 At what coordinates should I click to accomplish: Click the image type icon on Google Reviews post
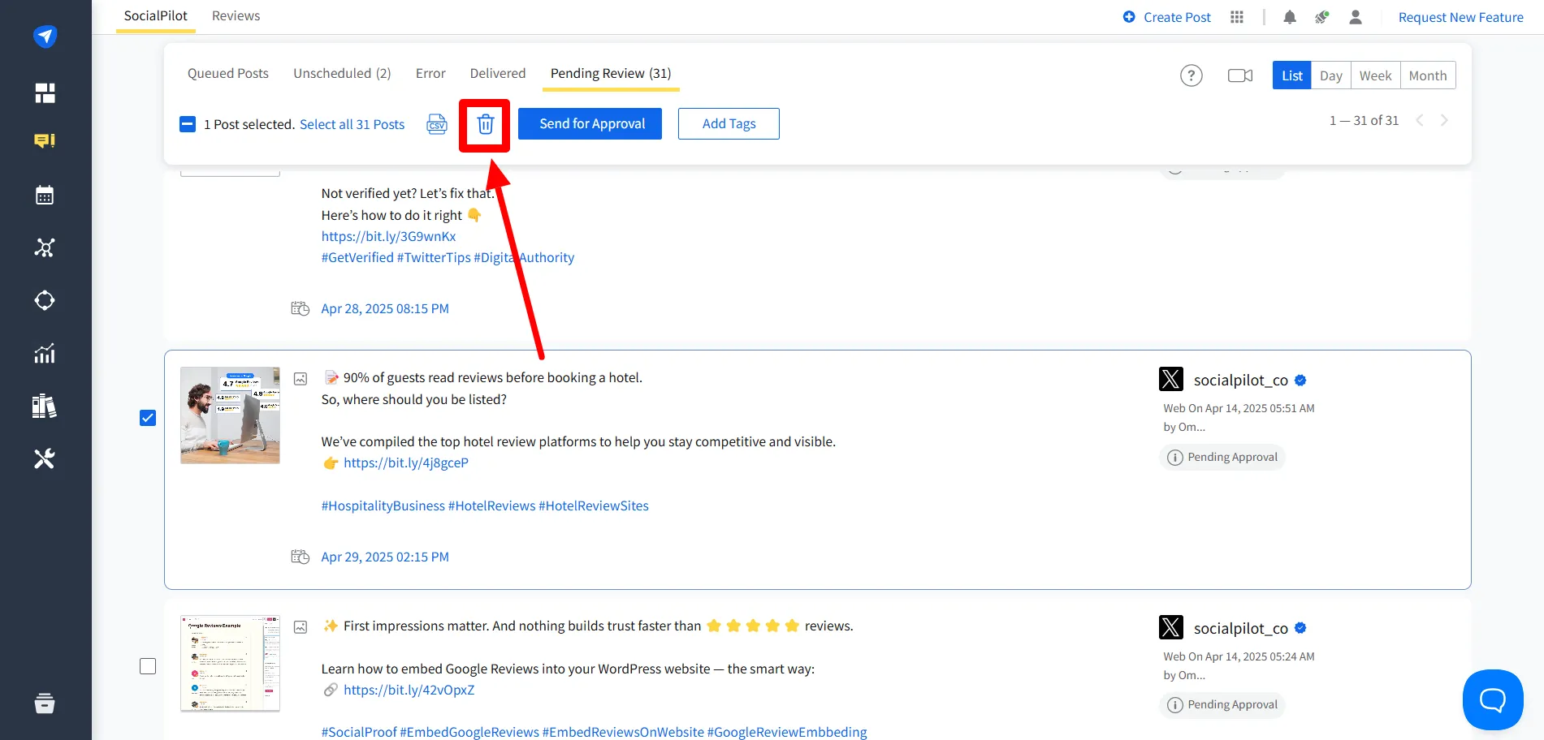301,627
